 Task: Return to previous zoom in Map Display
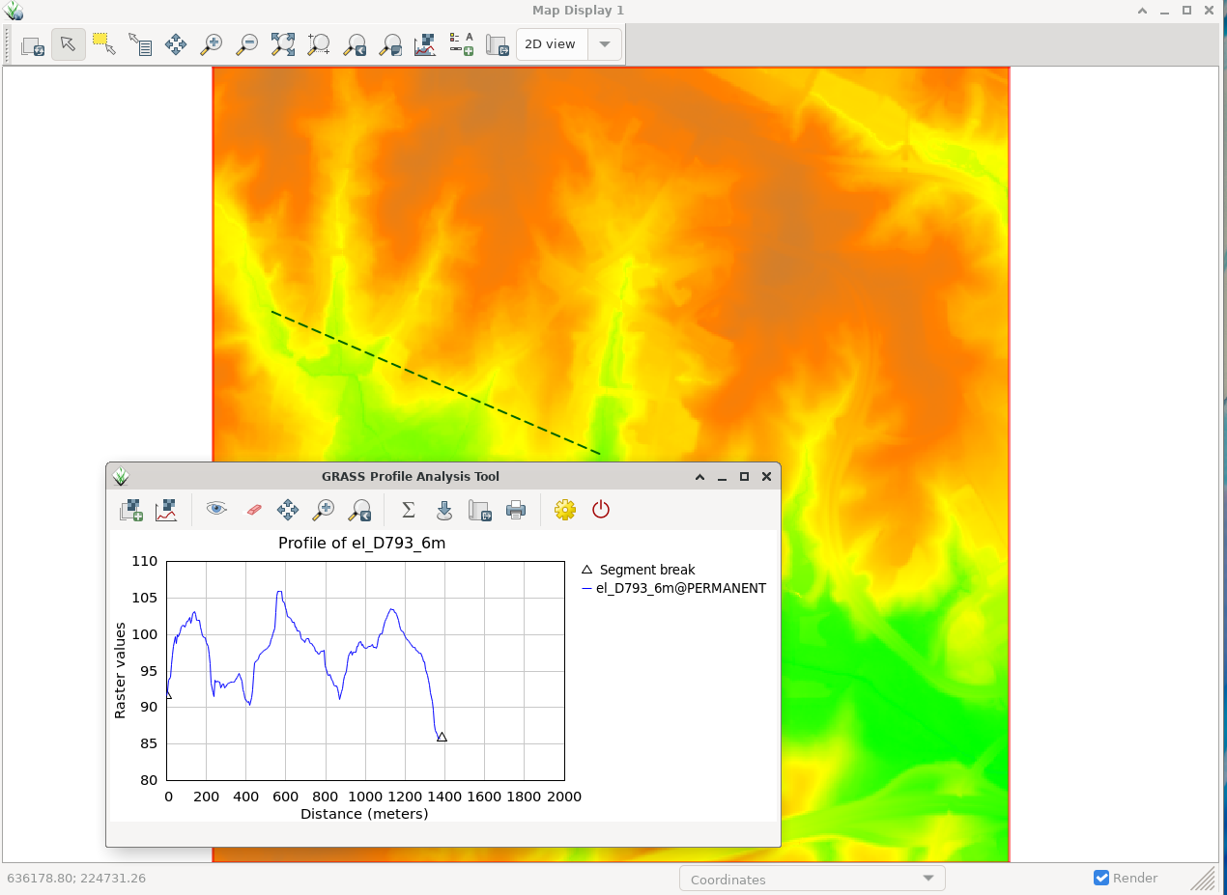355,44
